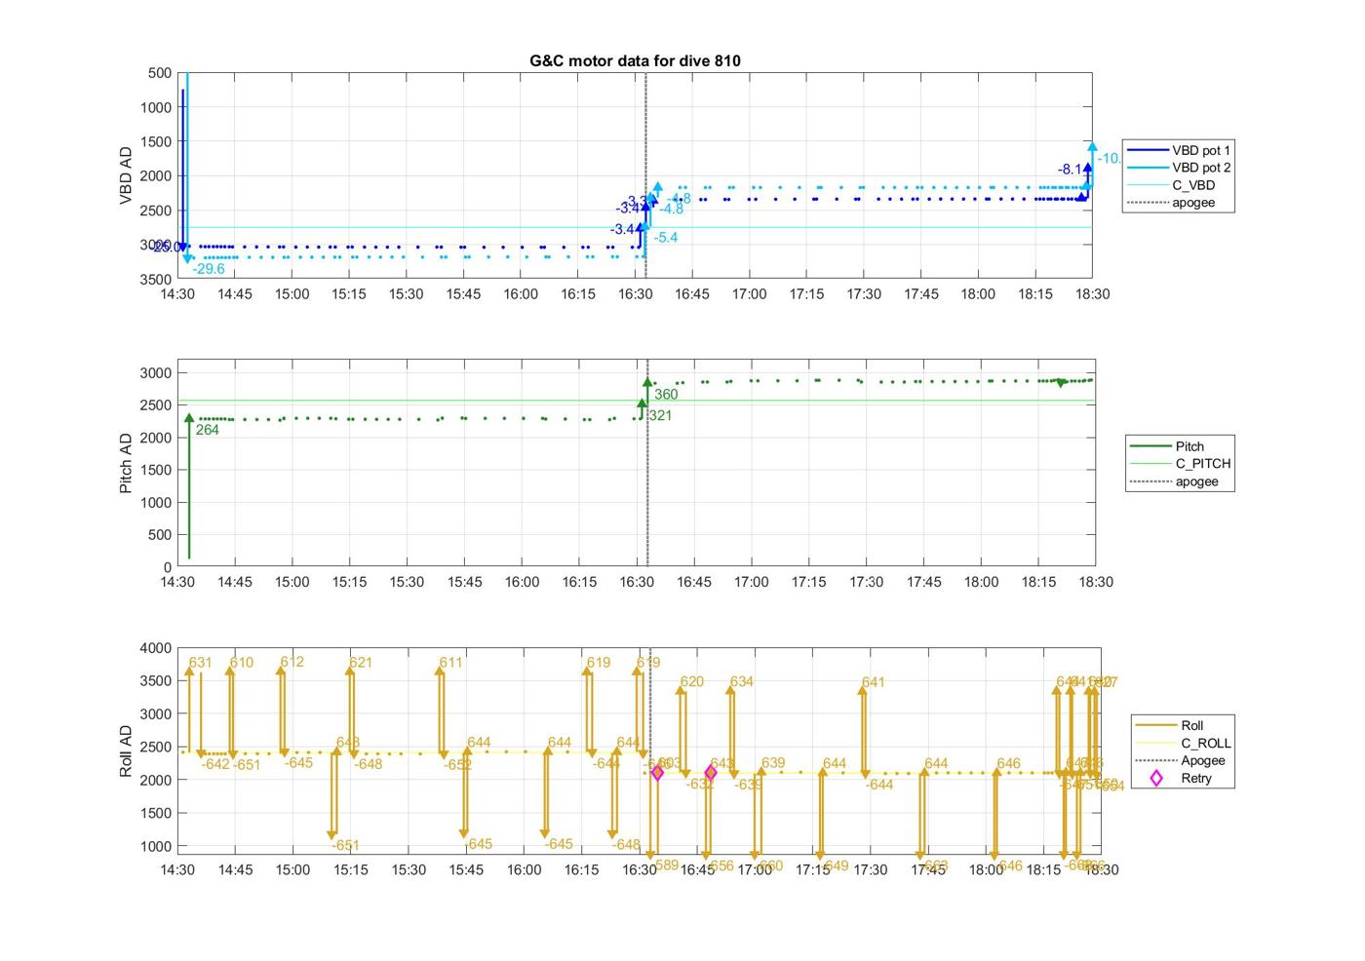Click the "-29.6" VBD data label

point(209,269)
